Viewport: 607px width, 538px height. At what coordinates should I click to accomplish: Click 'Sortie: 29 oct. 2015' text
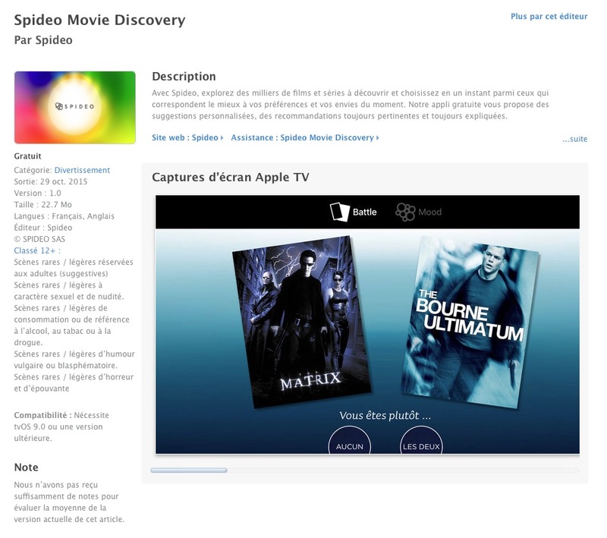pos(51,181)
